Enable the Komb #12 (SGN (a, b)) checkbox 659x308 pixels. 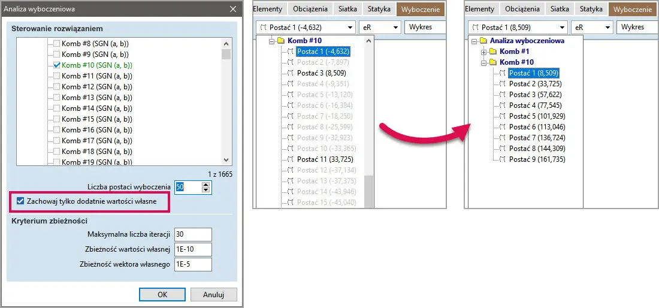(57, 87)
